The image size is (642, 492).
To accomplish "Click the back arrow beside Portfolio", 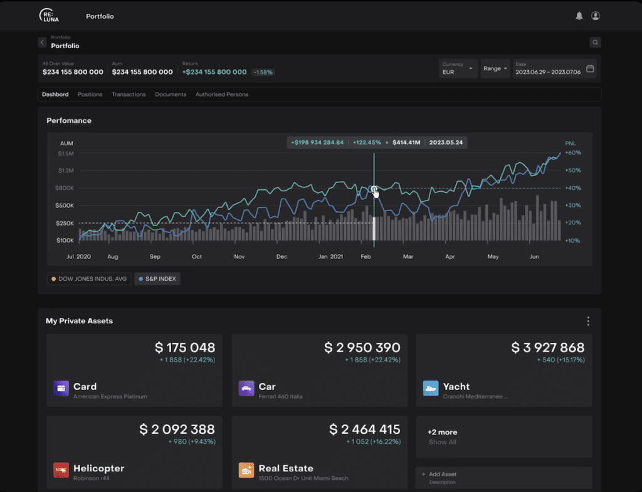I will tap(42, 43).
